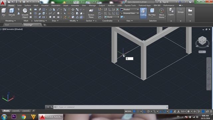Screen dimensions: 213x120
Task: Click the ViewCube in the viewport
Action: pos(202,41)
